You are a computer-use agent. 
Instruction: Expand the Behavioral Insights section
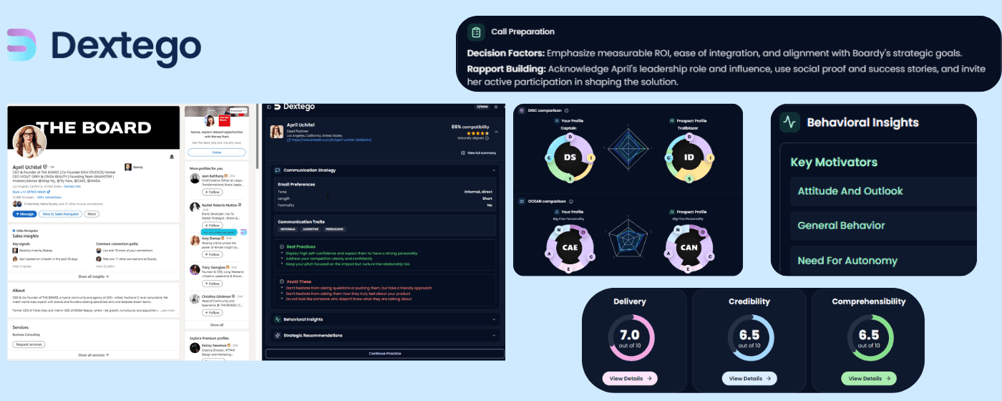(494, 319)
